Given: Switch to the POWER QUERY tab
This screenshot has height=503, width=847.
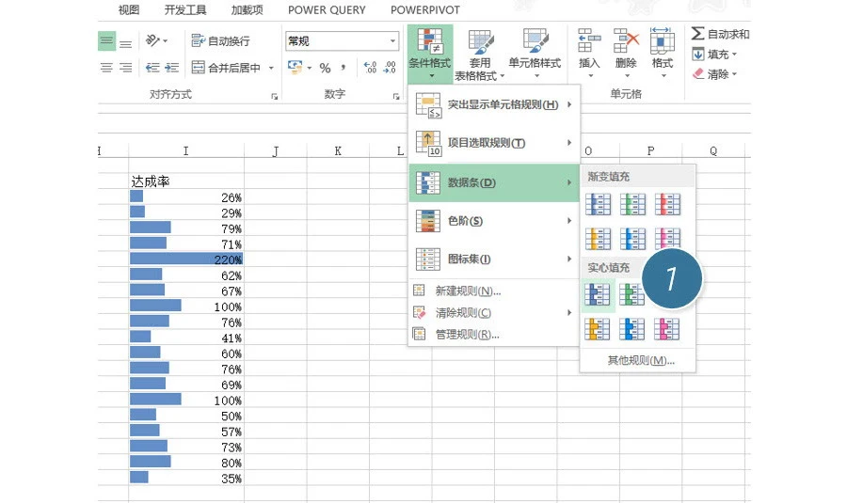Looking at the screenshot, I should tap(327, 10).
